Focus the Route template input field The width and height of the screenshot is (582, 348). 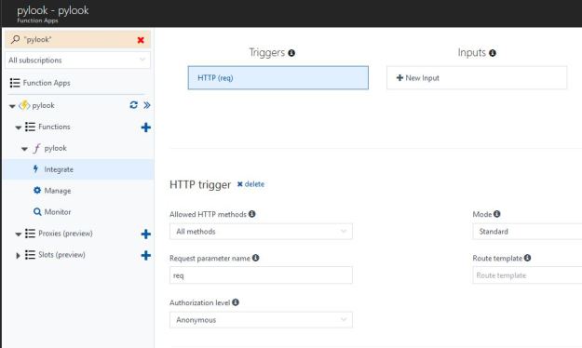tap(527, 275)
